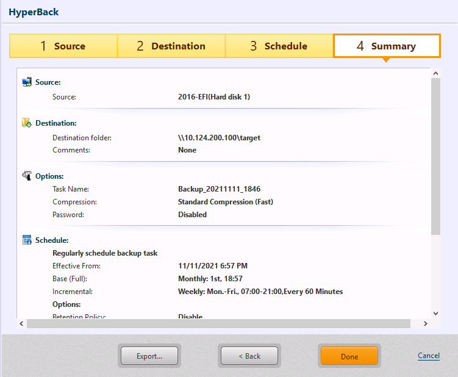
Task: Click the Export... button
Action: click(149, 356)
